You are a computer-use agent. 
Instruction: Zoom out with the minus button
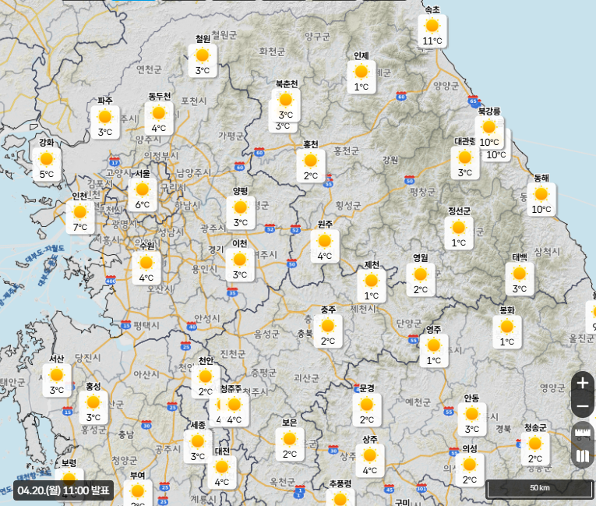click(x=582, y=406)
